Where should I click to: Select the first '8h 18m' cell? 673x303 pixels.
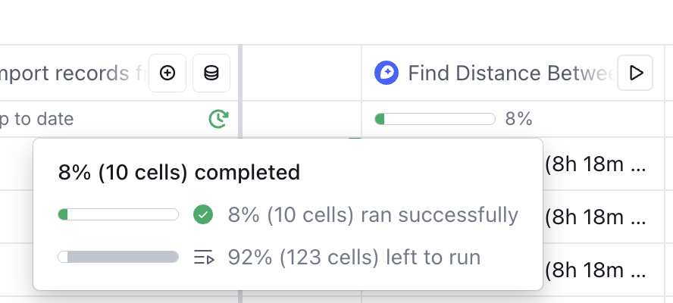(x=599, y=164)
